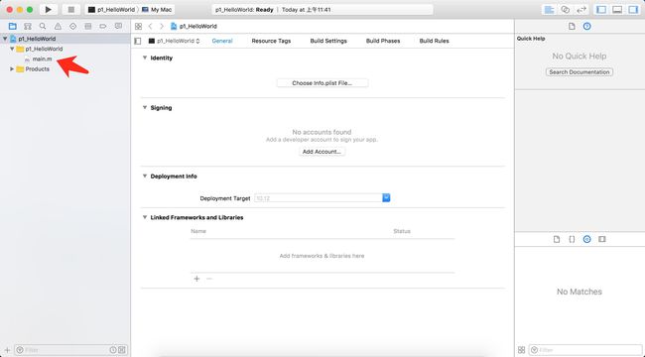Image resolution: width=645 pixels, height=357 pixels.
Task: Open the related items grid menu
Action: 138,27
